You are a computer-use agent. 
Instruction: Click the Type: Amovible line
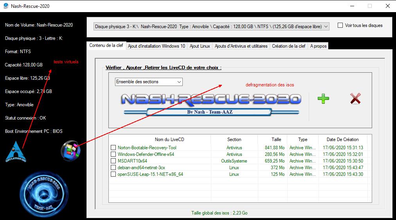pos(19,105)
